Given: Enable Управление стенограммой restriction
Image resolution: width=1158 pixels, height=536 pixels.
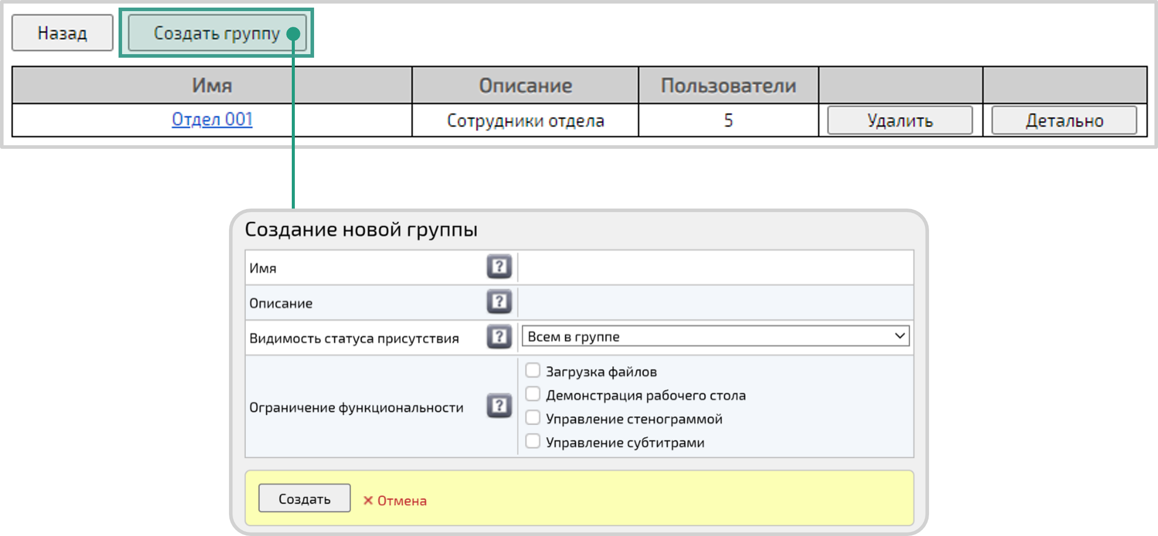Looking at the screenshot, I should [x=532, y=418].
